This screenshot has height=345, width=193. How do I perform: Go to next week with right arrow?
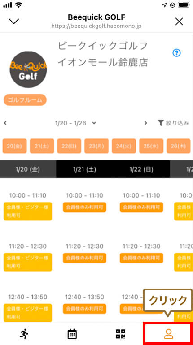pyautogui.click(x=145, y=123)
